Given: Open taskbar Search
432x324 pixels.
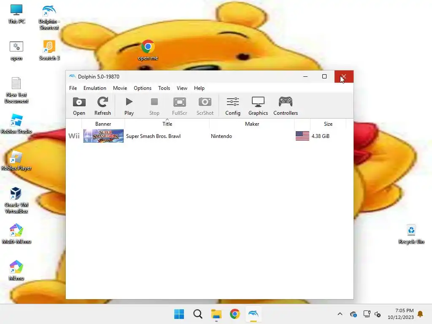Looking at the screenshot, I should point(198,314).
